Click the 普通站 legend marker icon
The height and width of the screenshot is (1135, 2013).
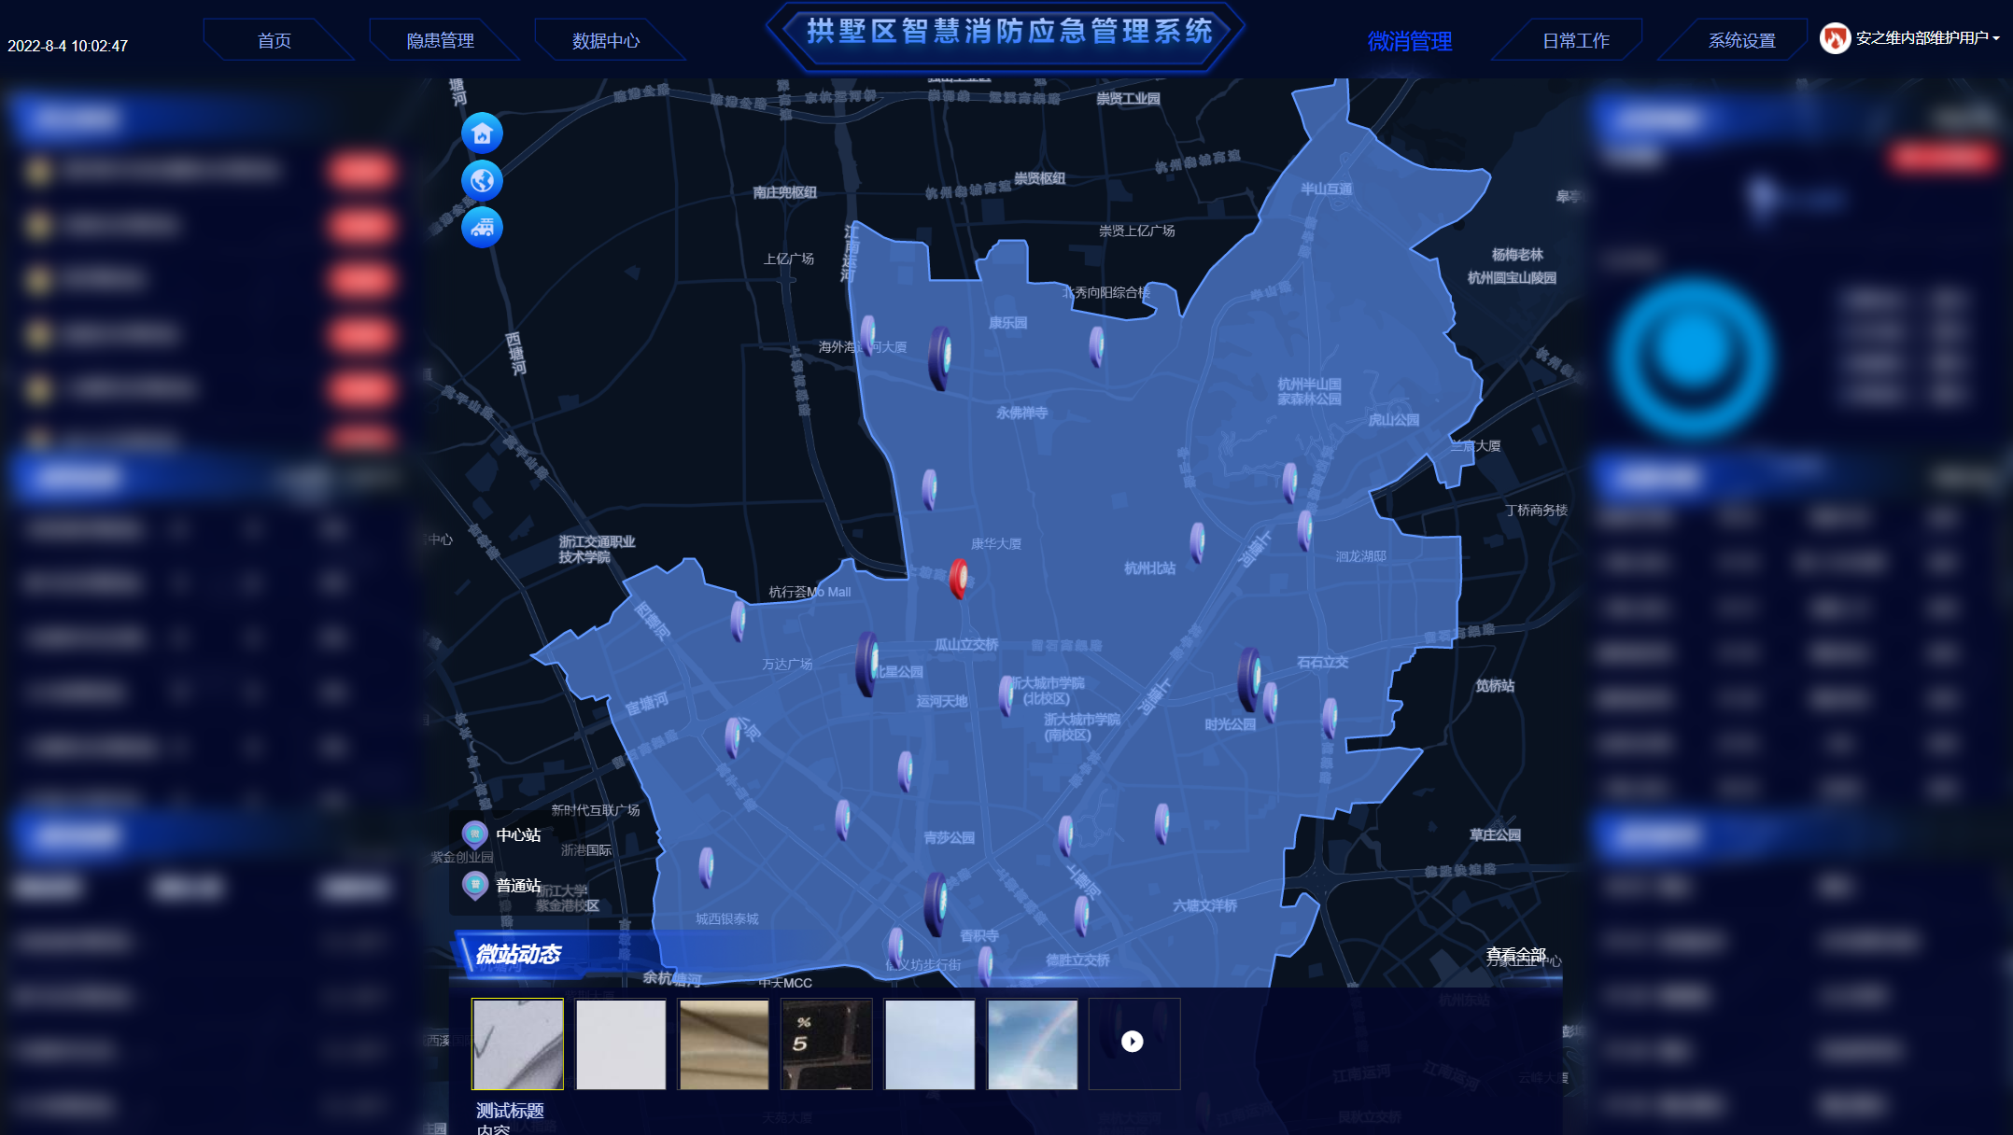[x=475, y=884]
